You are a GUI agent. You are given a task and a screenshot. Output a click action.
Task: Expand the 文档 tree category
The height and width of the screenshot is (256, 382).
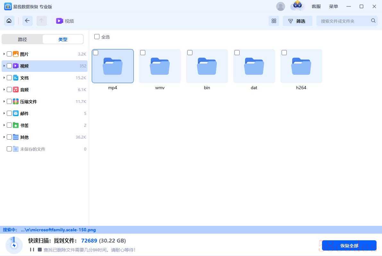[x=4, y=78]
